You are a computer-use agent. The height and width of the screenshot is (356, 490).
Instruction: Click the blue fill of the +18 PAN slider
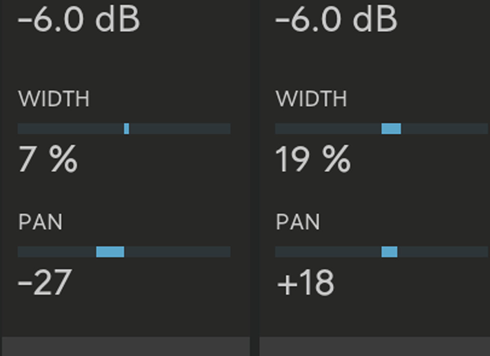(389, 252)
